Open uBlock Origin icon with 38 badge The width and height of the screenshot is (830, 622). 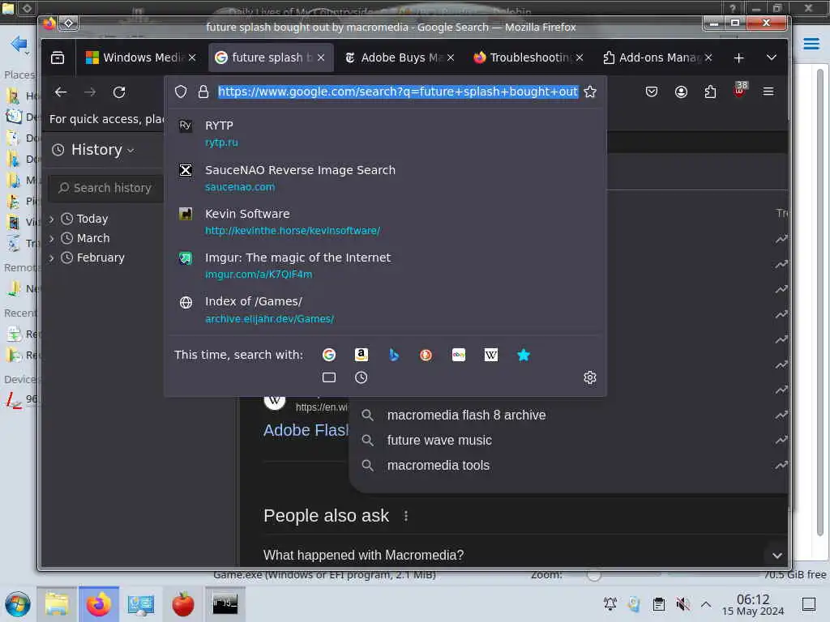coord(739,91)
